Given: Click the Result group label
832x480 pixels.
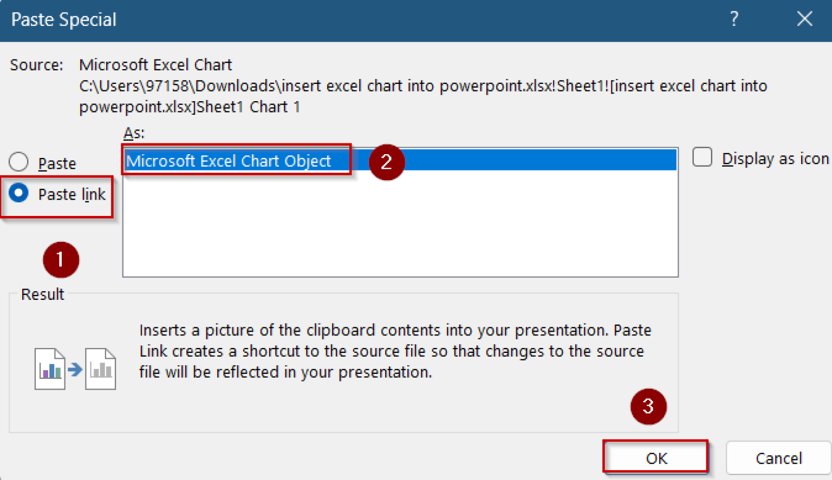Looking at the screenshot, I should (42, 294).
